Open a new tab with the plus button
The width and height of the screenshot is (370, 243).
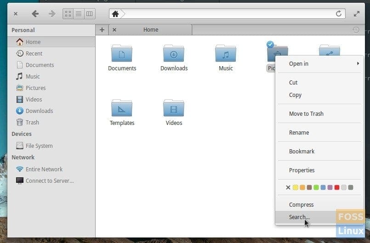(x=102, y=30)
